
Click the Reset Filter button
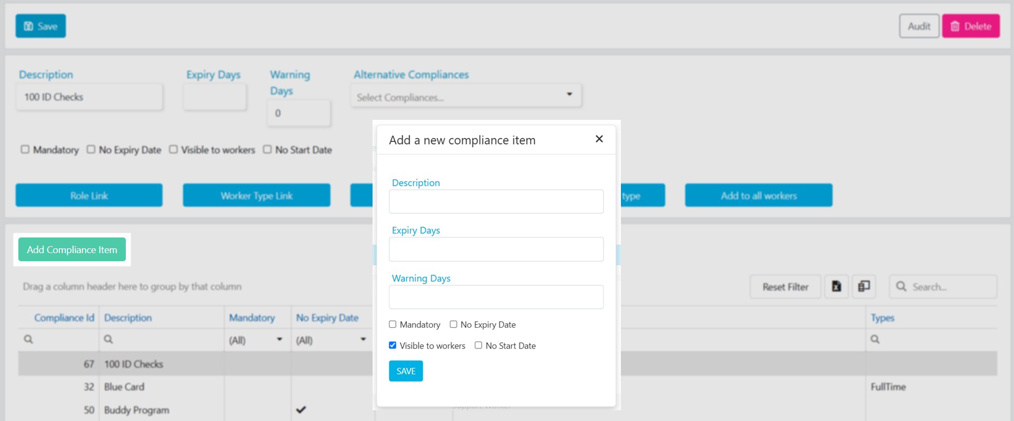pos(786,287)
